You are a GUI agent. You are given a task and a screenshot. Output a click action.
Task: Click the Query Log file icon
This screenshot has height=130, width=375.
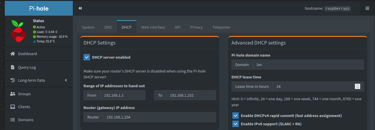point(12,67)
